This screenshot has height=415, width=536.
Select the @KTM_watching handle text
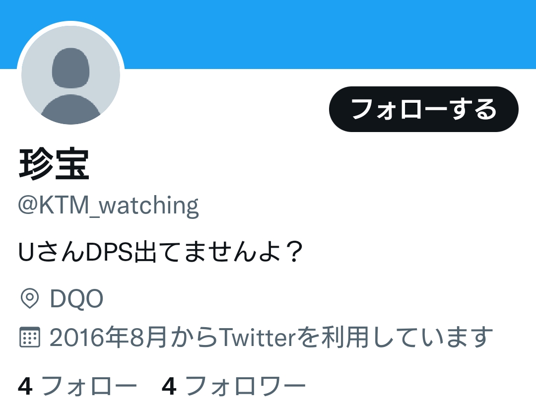point(108,206)
